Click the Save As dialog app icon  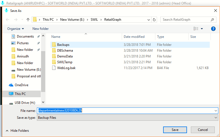tap(6, 10)
